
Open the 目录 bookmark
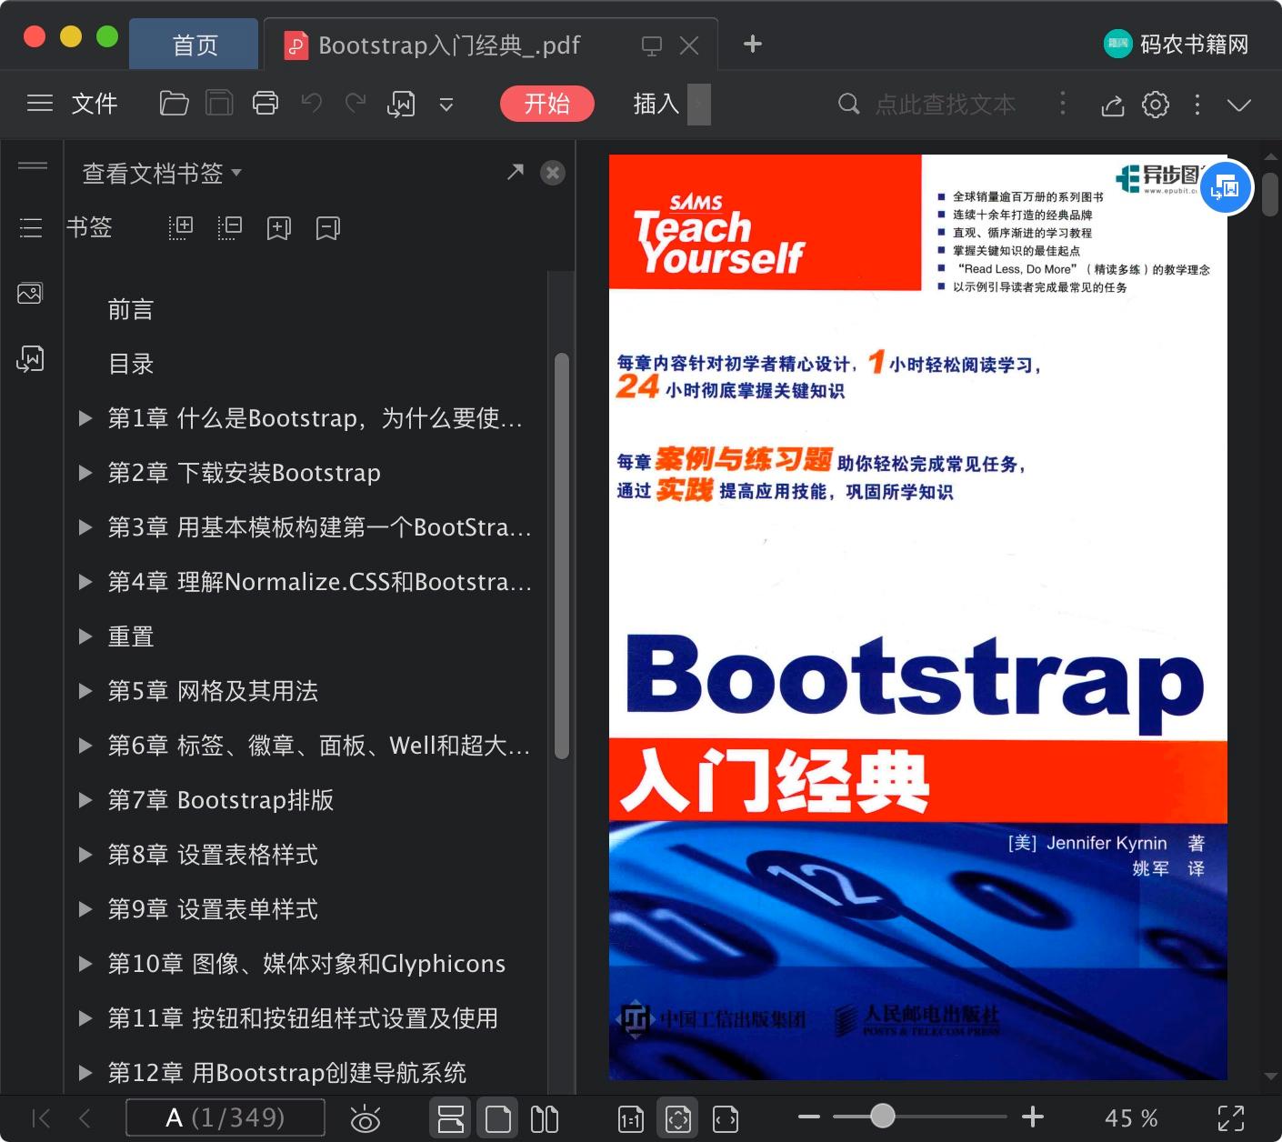click(x=131, y=364)
